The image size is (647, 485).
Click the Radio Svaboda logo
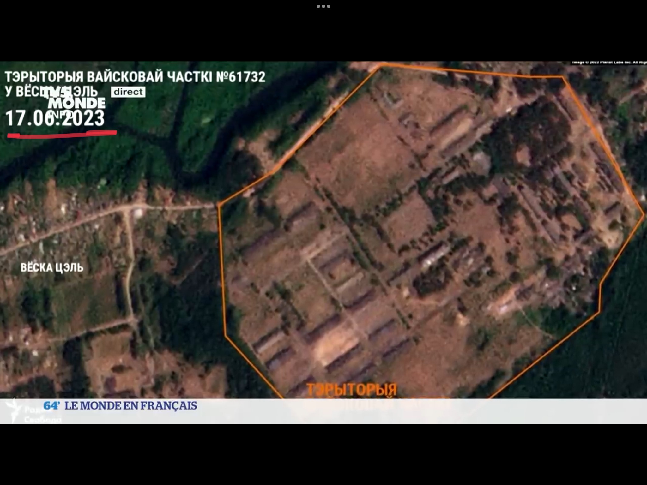[x=34, y=411]
